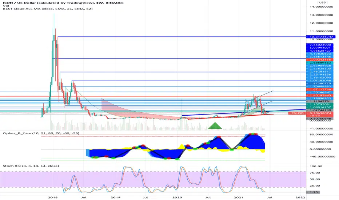Click the 2.46281517 price label
Viewport: 339px width, 200px height.
320,72
